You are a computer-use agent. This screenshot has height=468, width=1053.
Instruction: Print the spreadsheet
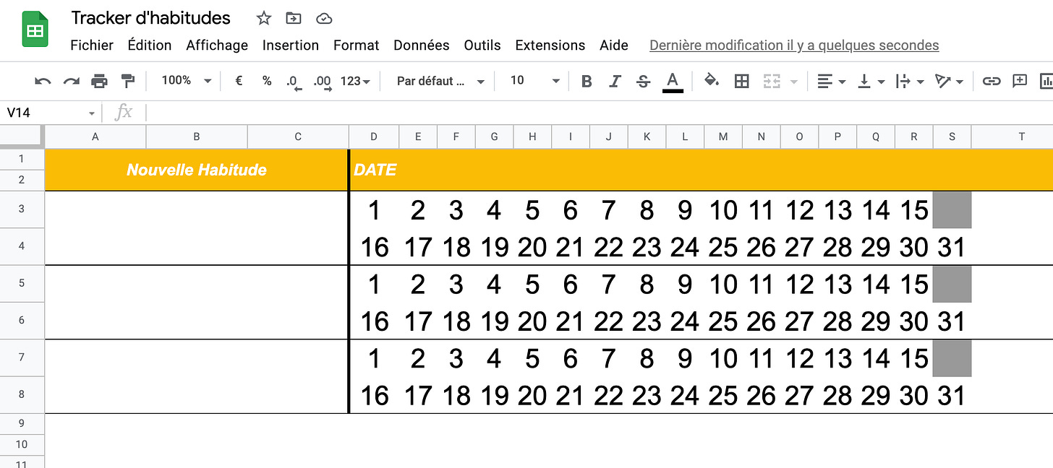[99, 81]
